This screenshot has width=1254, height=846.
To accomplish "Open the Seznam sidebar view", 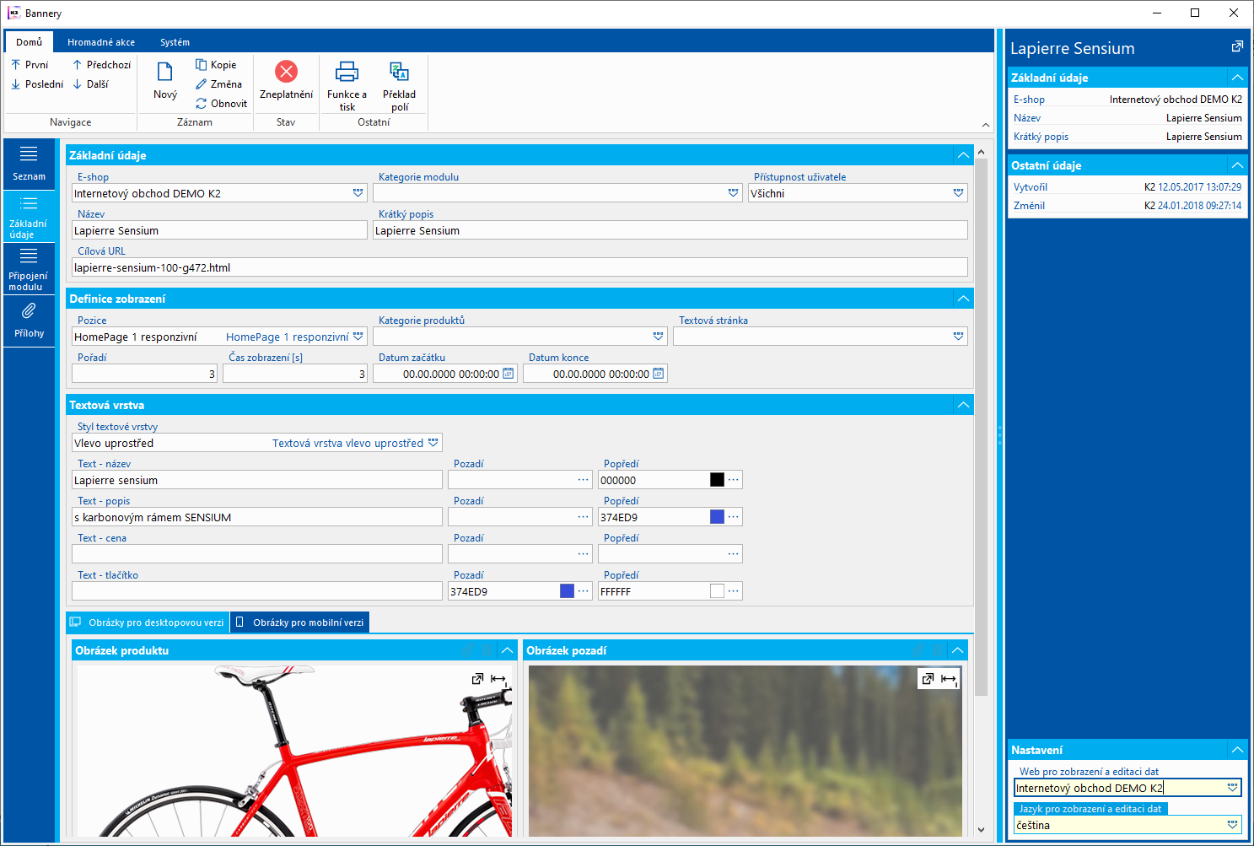I will click(29, 164).
